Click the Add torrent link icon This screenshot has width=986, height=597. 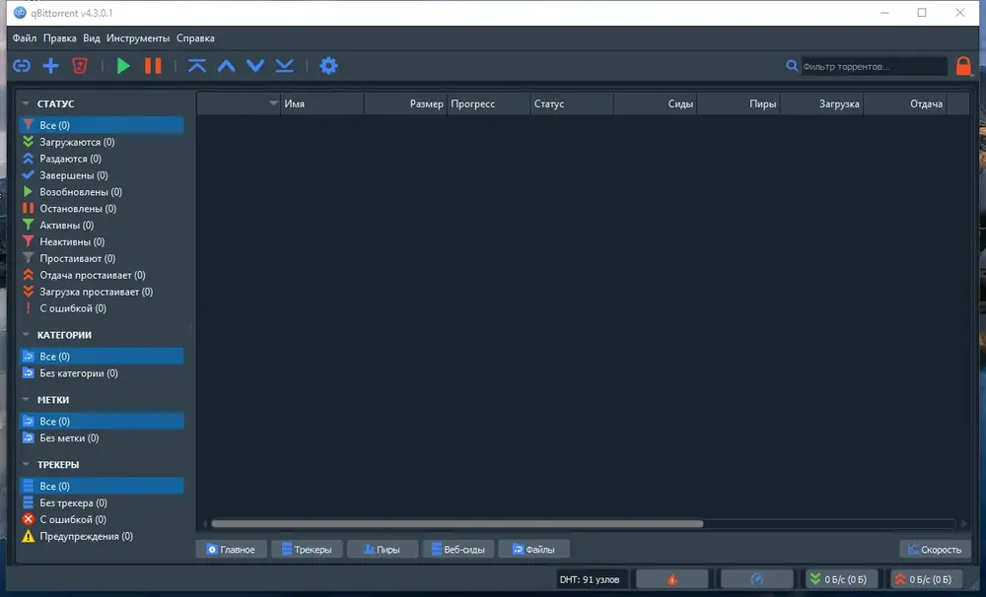click(x=22, y=65)
